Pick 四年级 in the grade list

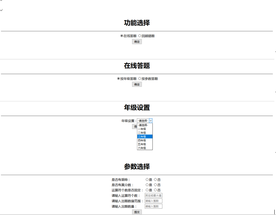coord(145,140)
